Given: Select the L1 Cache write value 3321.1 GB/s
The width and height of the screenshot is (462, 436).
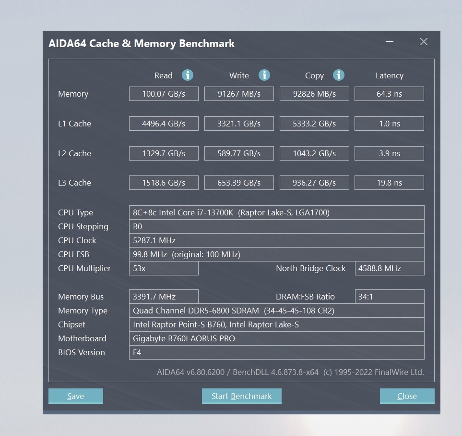Looking at the screenshot, I should click(239, 124).
